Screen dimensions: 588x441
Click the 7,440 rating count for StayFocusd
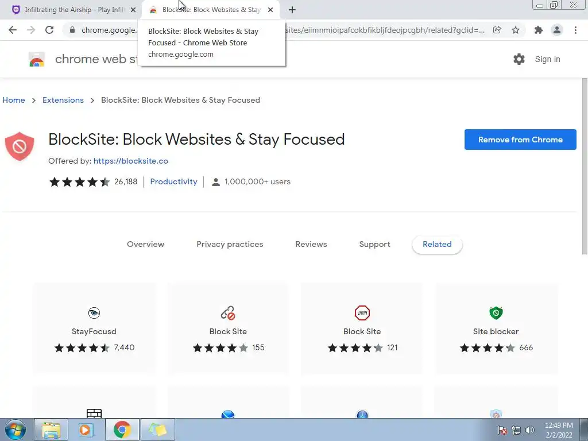(x=124, y=347)
